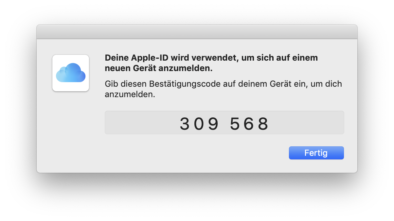Click the digit 8 in the code
This screenshot has height=221, width=394.
[x=263, y=124]
